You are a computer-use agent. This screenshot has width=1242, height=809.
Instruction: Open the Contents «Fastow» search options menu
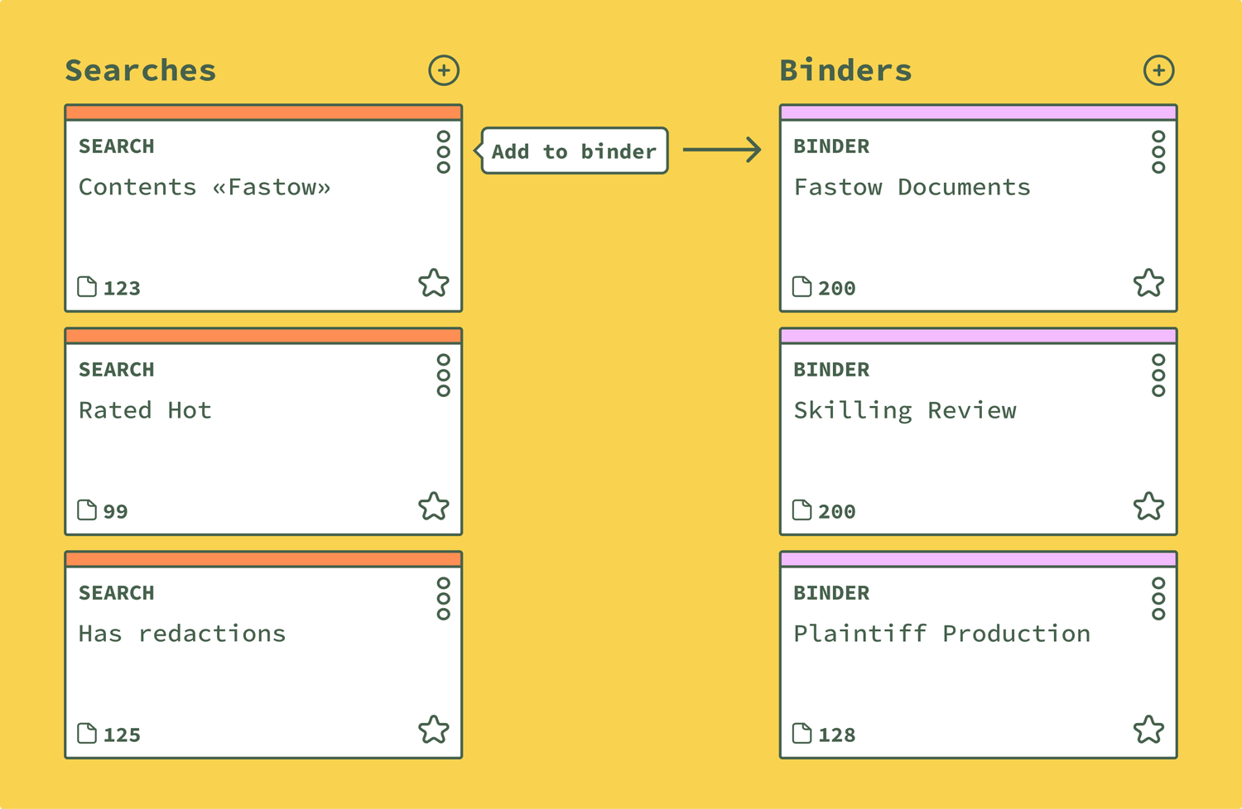coord(444,152)
